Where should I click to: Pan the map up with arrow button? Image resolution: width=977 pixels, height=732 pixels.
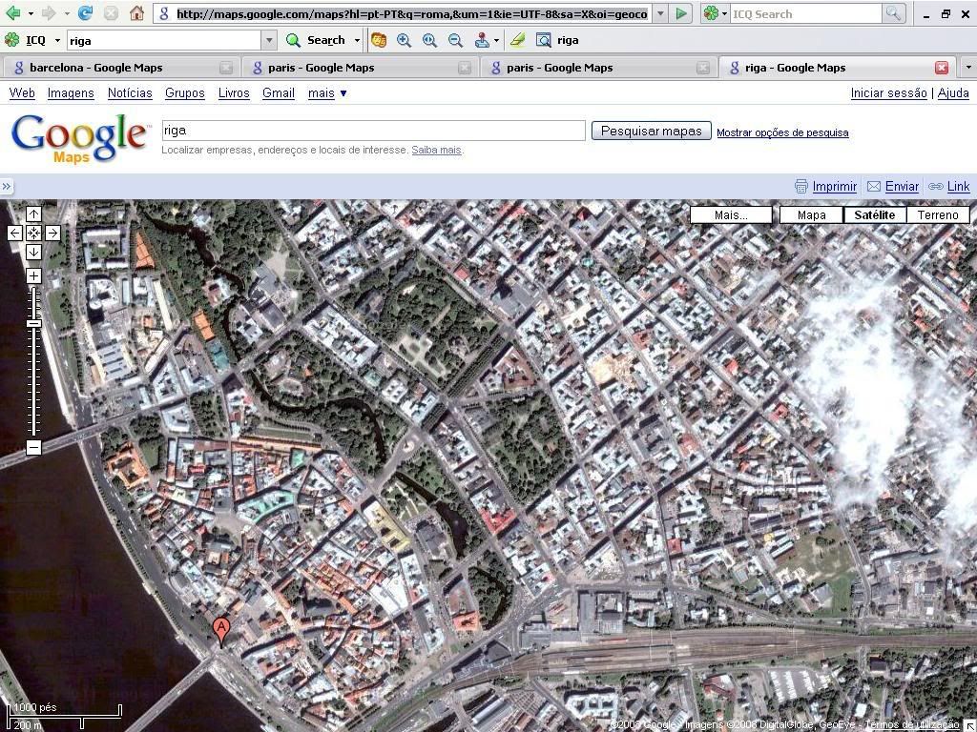click(33, 214)
